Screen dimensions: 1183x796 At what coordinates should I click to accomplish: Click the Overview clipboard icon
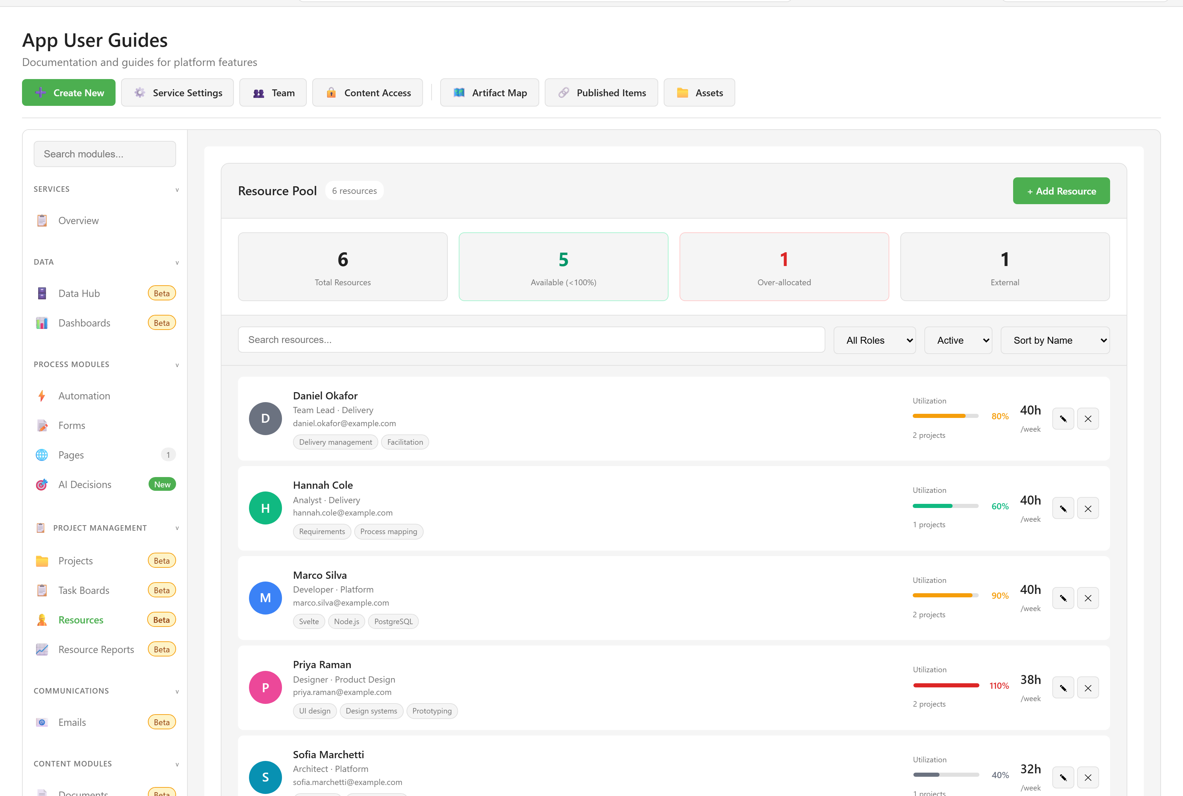click(42, 220)
